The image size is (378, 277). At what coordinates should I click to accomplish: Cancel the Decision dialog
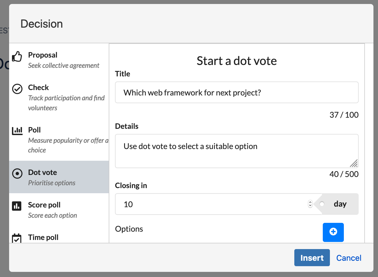349,258
